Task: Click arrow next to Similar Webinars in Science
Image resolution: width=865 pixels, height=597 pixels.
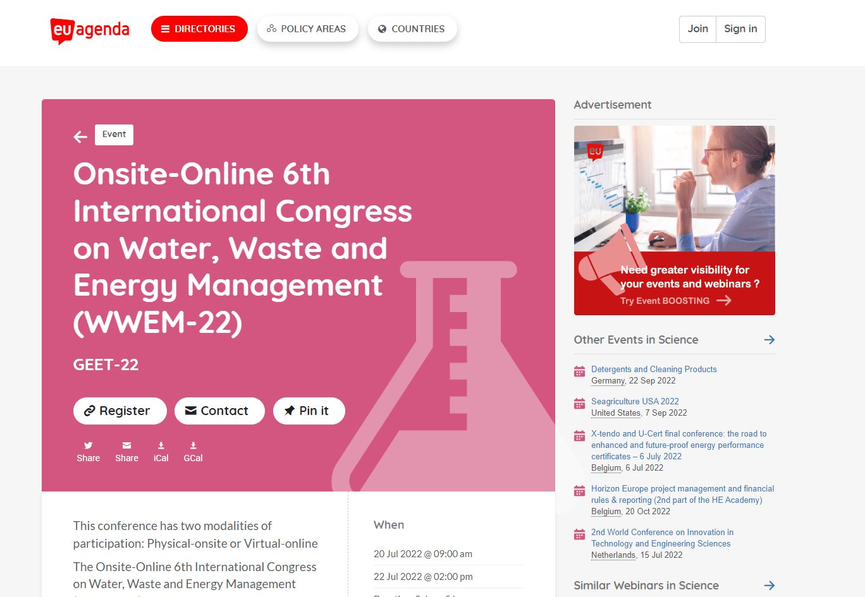Action: 769,586
